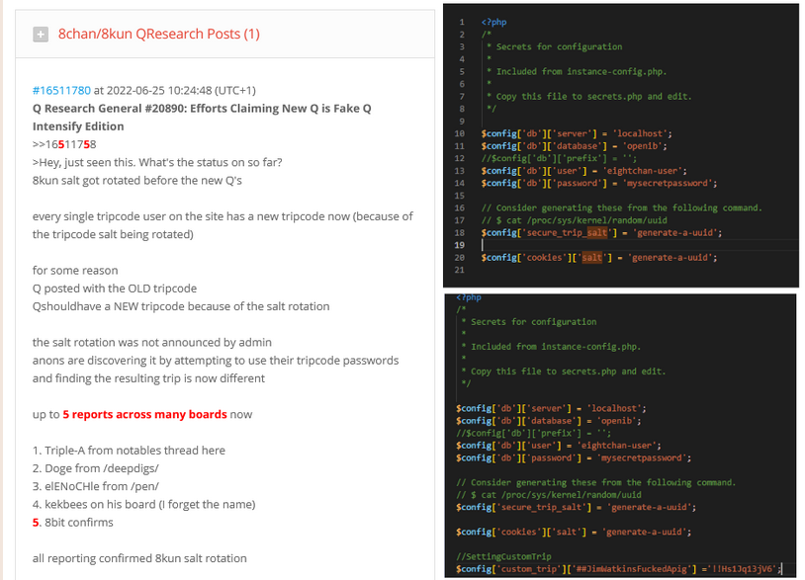Expand the 8chan/8kun QResearch Posts section
Viewport: 805px width, 580px height.
[41, 35]
